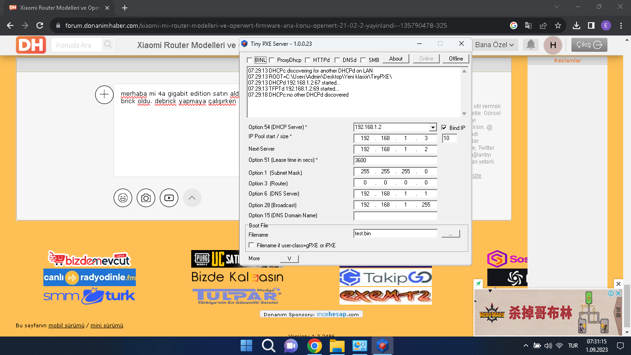The height and width of the screenshot is (355, 631).
Task: Open File Explorer from the taskbar
Action: coord(337,346)
